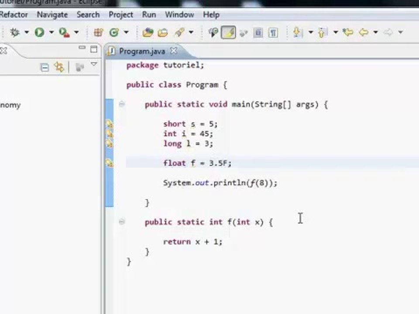Screen dimensions: 419x314
Task: Click the Next Annotation arrow icon
Action: [297, 32]
